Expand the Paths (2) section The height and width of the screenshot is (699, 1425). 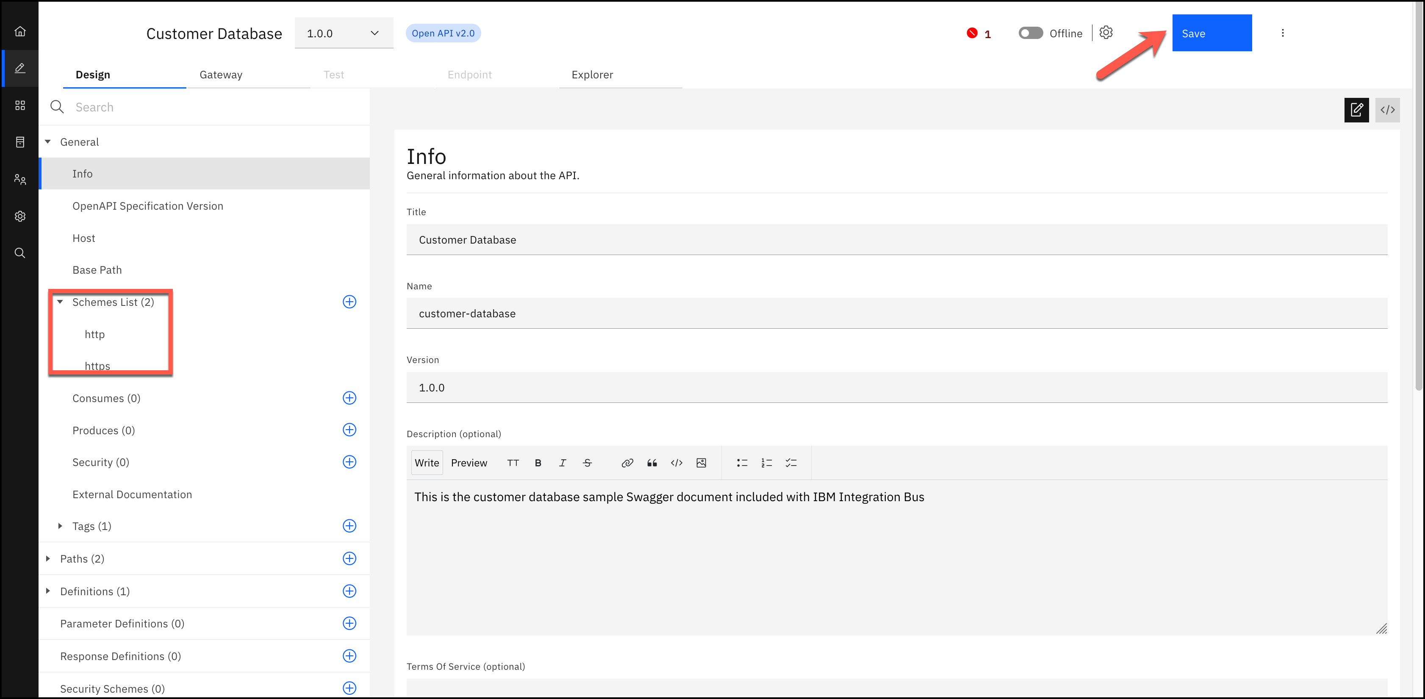click(48, 558)
